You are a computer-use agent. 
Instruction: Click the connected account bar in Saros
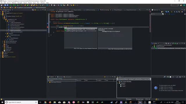coord(134,79)
